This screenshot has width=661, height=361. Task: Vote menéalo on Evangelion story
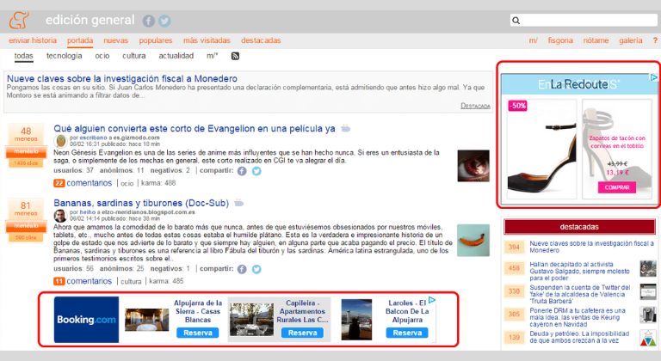coord(26,151)
